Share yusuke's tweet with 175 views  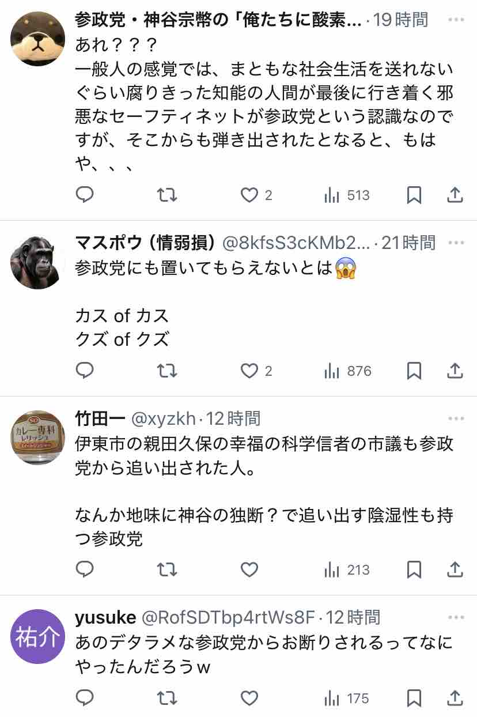tap(455, 699)
